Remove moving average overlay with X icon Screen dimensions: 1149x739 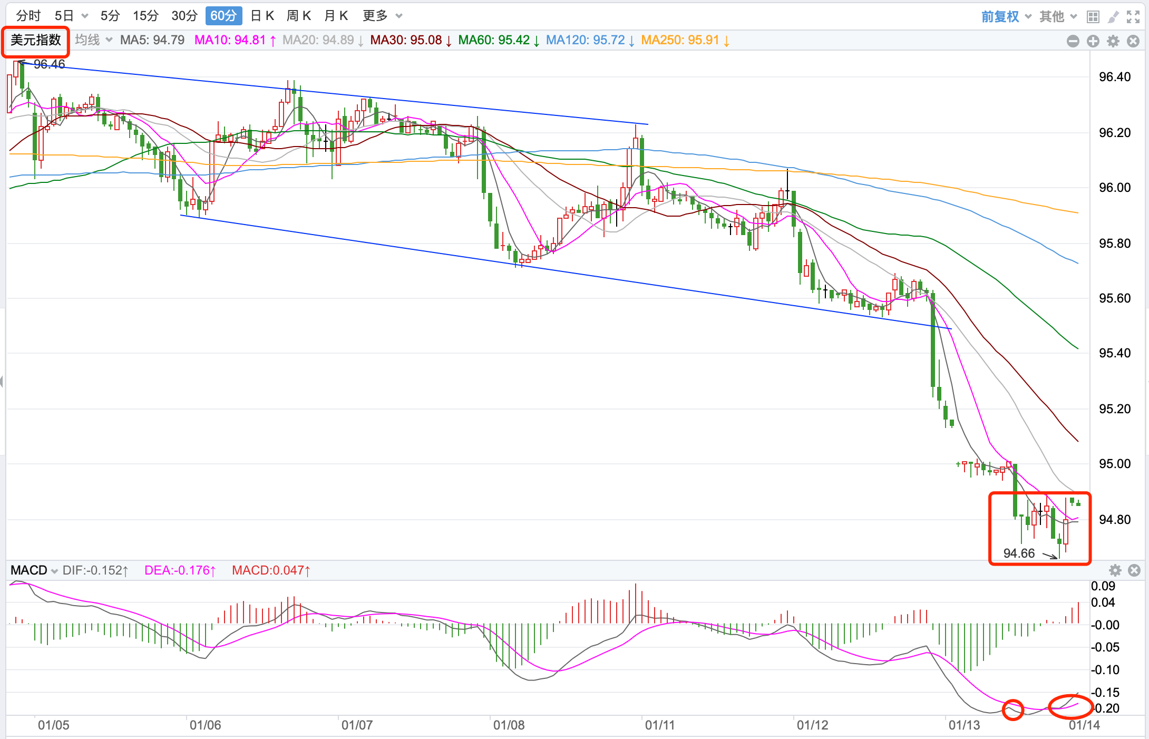(1133, 41)
